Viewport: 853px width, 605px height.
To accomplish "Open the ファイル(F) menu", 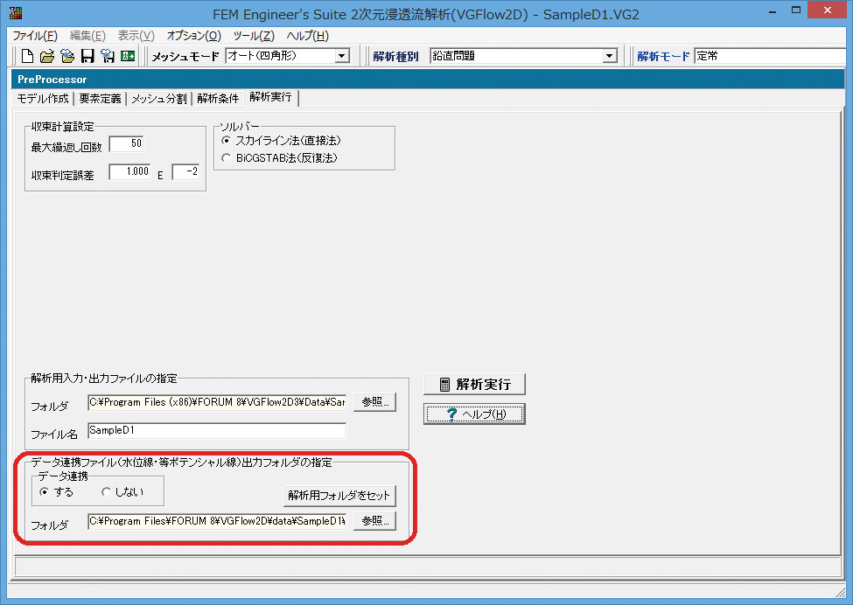I will point(35,36).
